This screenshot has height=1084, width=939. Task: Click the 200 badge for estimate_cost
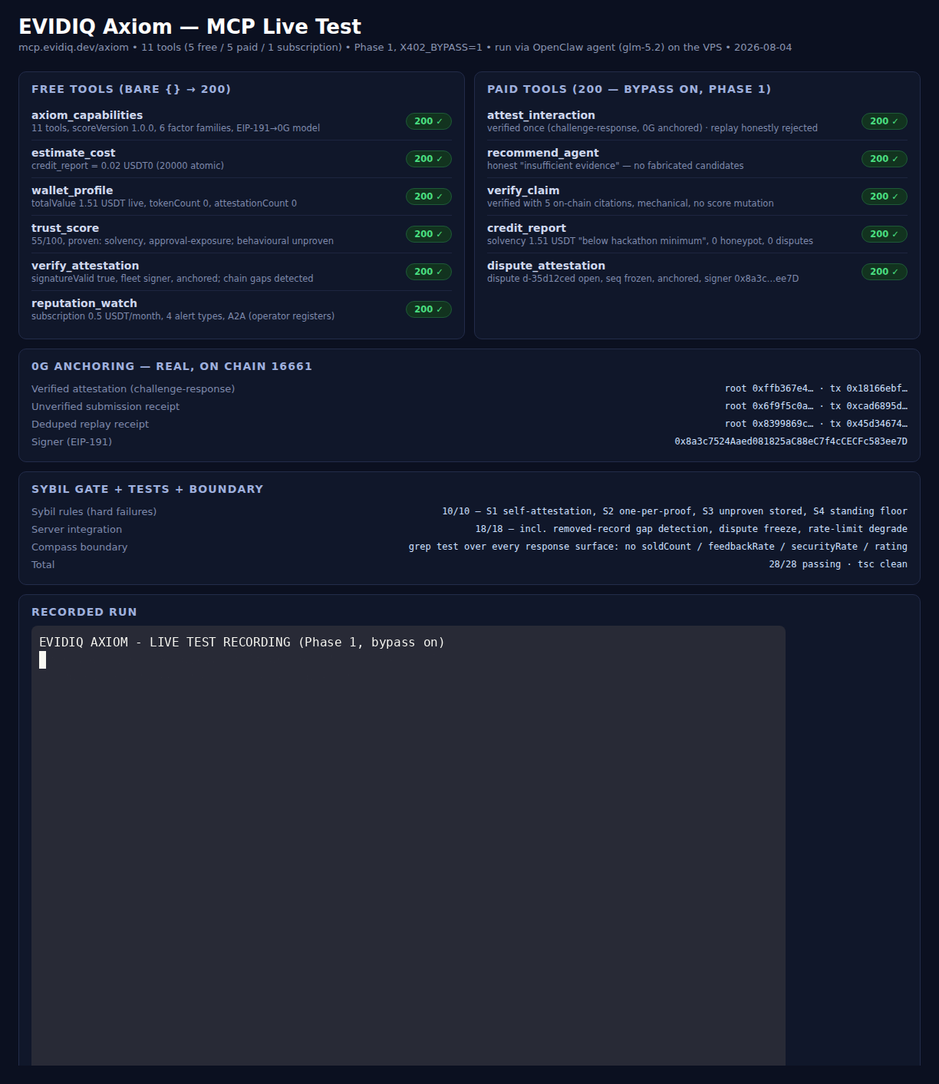tap(428, 159)
